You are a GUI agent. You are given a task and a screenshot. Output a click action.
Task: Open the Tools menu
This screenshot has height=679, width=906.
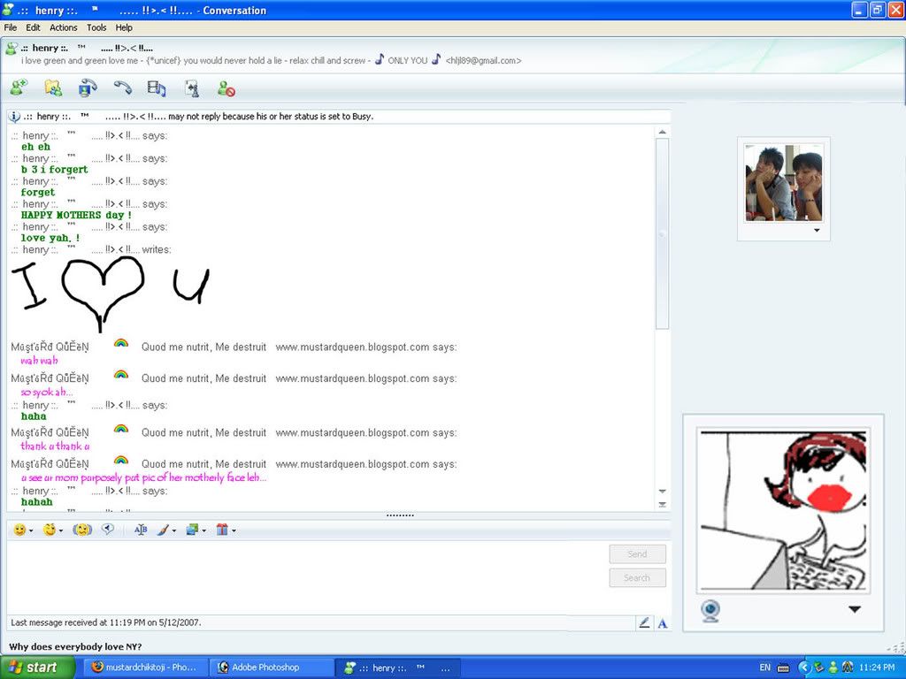(96, 27)
